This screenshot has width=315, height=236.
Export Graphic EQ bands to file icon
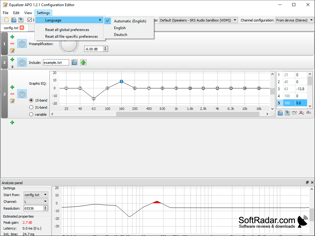click(287, 113)
